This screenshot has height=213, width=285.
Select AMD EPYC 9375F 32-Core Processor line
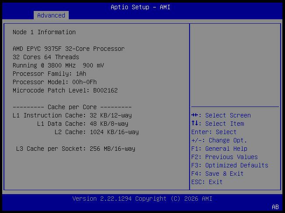tap(69, 49)
